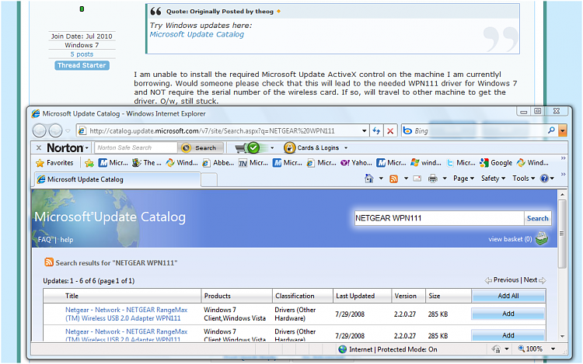Viewport: 583px width, 364px height.
Task: Click the Previous results page link
Action: tap(506, 279)
